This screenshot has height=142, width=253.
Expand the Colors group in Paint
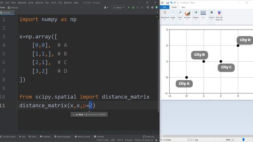pos(211,15)
